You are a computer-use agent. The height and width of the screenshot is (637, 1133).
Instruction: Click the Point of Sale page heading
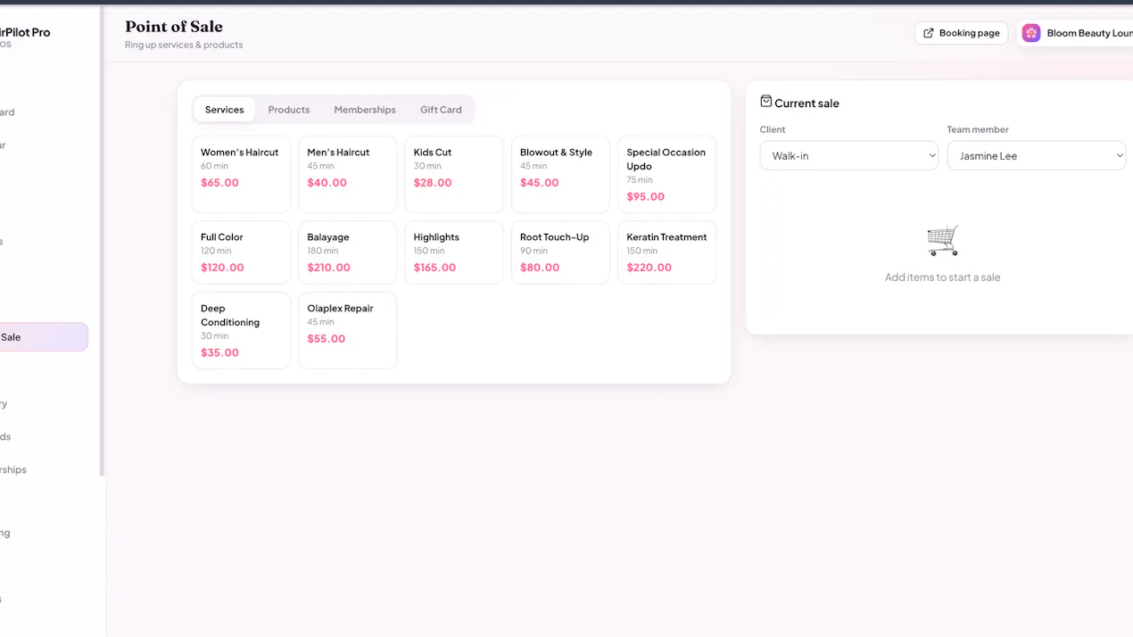point(174,27)
